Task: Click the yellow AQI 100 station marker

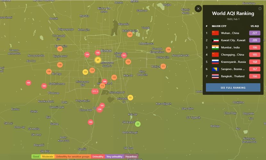Action: tap(85, 72)
